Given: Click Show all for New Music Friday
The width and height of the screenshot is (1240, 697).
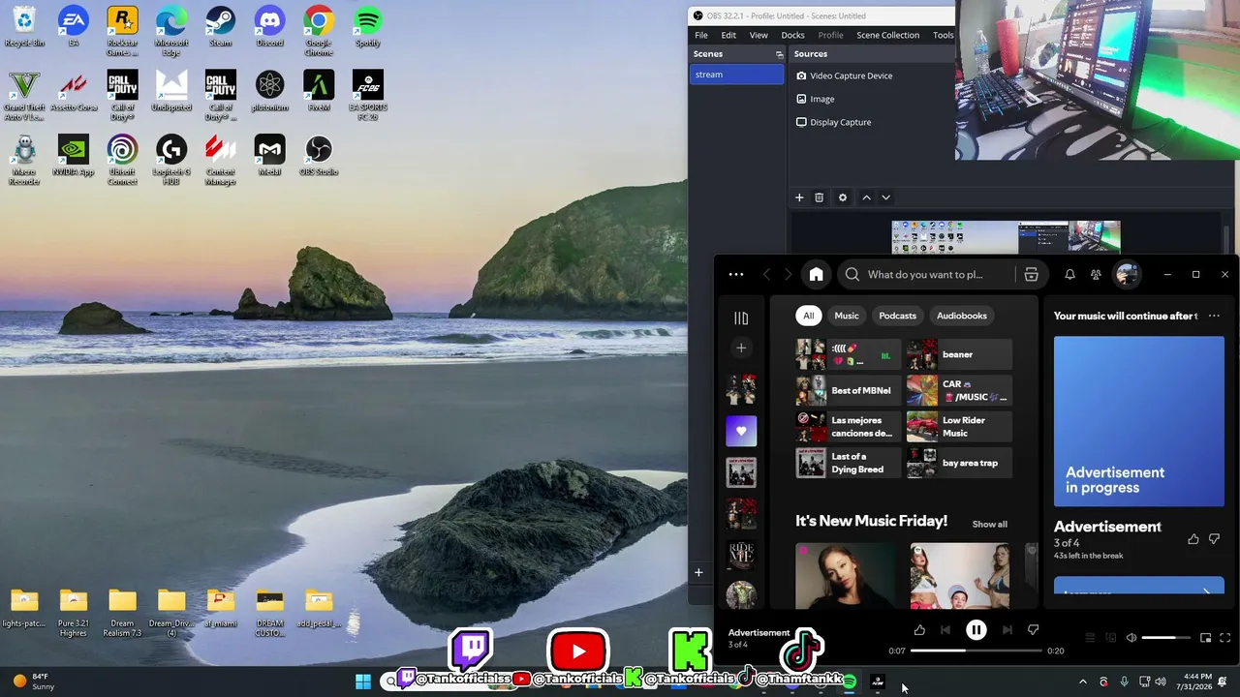Looking at the screenshot, I should click(989, 524).
